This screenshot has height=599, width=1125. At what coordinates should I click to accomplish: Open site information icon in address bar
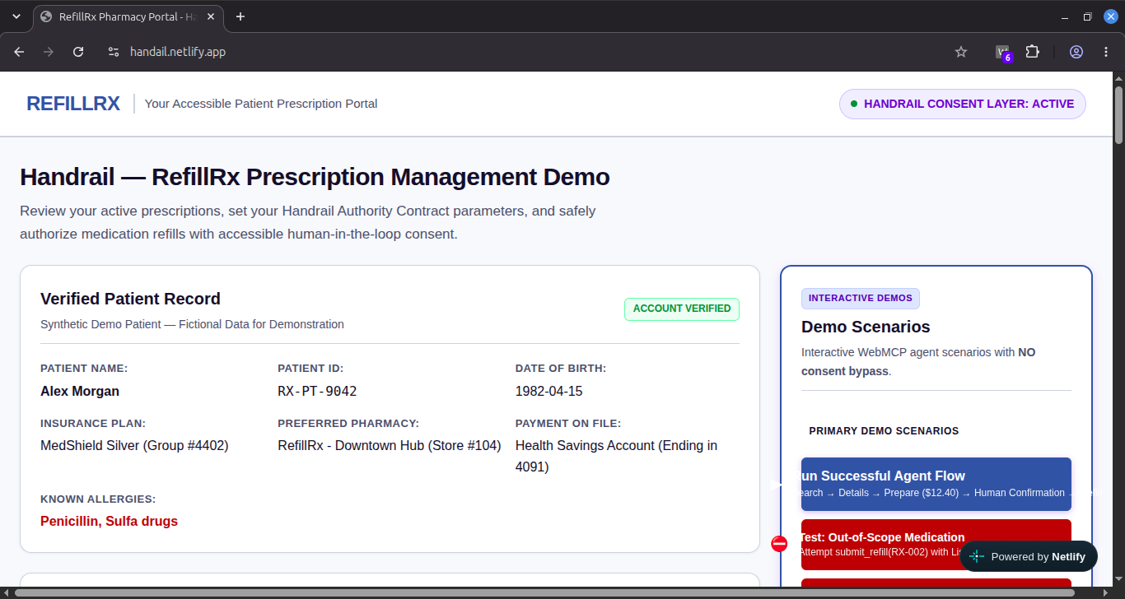pyautogui.click(x=114, y=52)
